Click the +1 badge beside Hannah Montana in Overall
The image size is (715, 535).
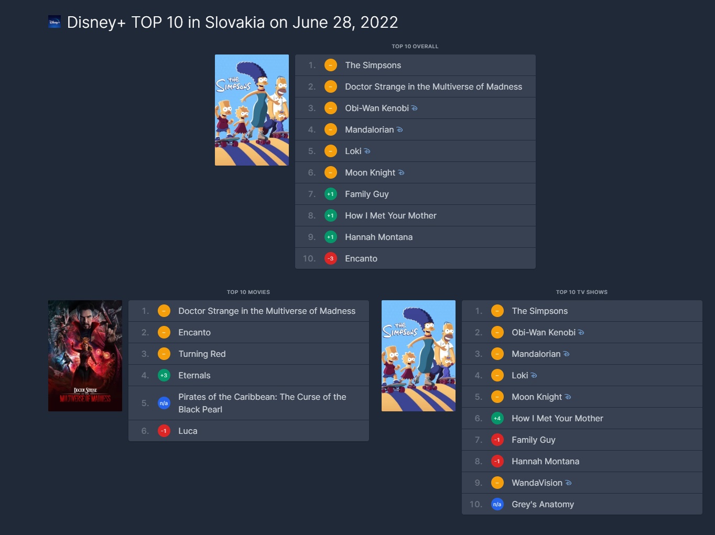coord(331,237)
